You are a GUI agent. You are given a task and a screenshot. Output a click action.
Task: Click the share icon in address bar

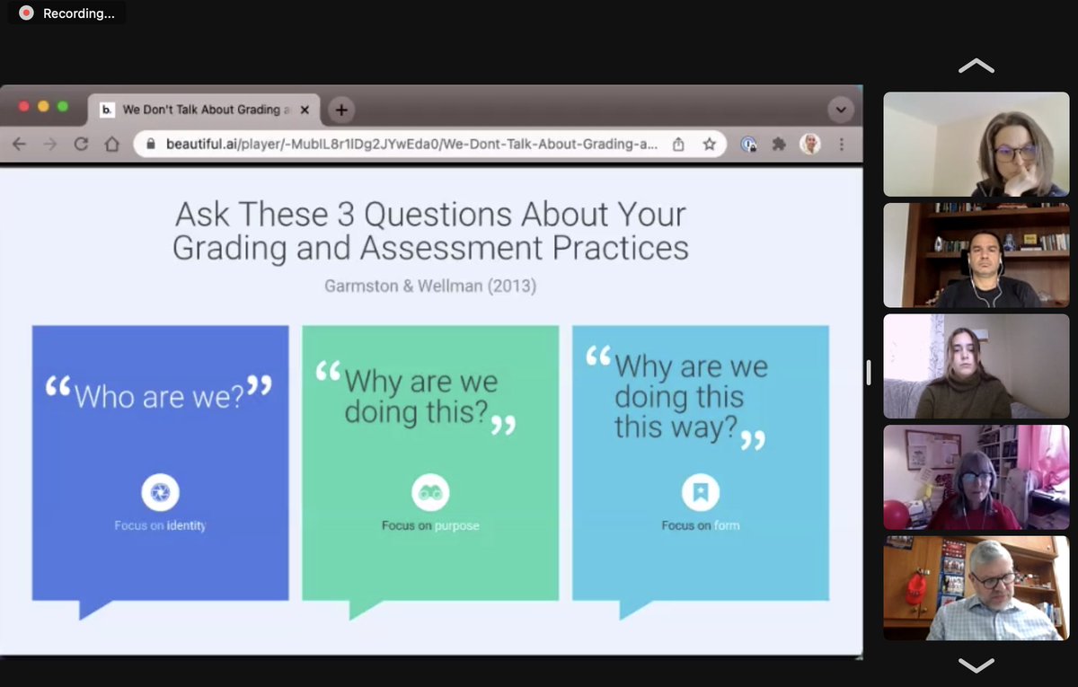coord(678,144)
